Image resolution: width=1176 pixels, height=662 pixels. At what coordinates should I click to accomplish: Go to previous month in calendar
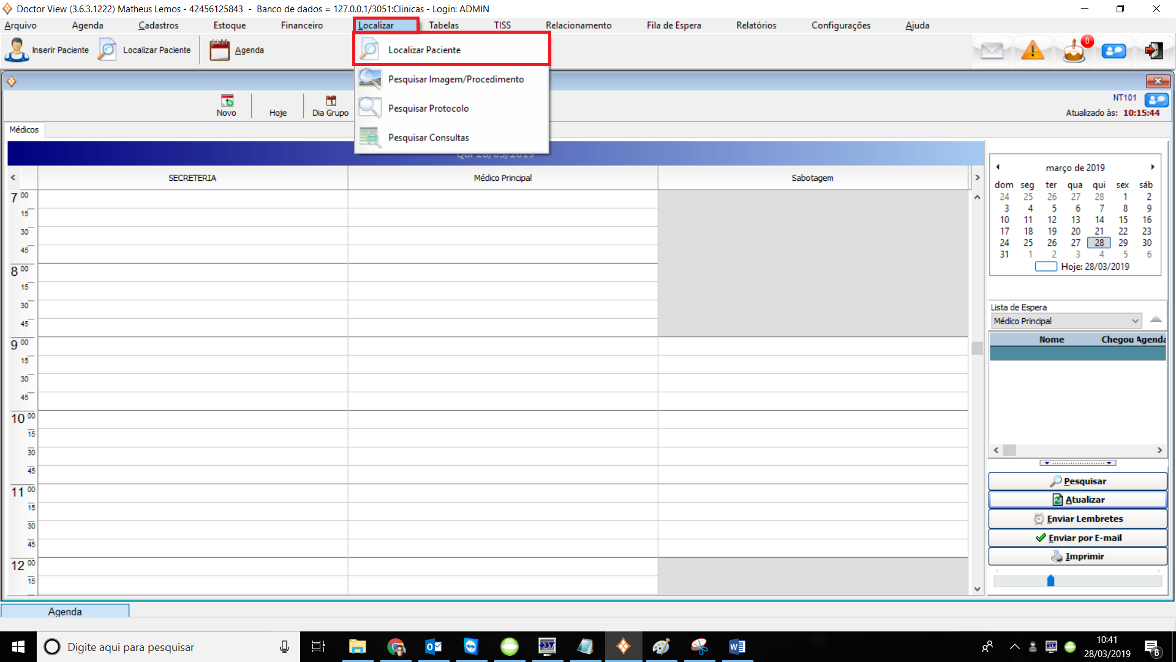pyautogui.click(x=998, y=167)
